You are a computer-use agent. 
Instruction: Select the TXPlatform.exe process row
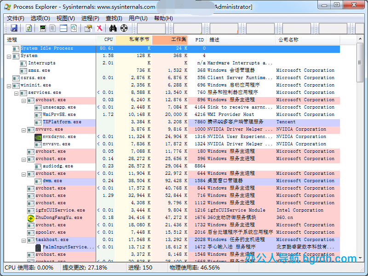pos(62,122)
